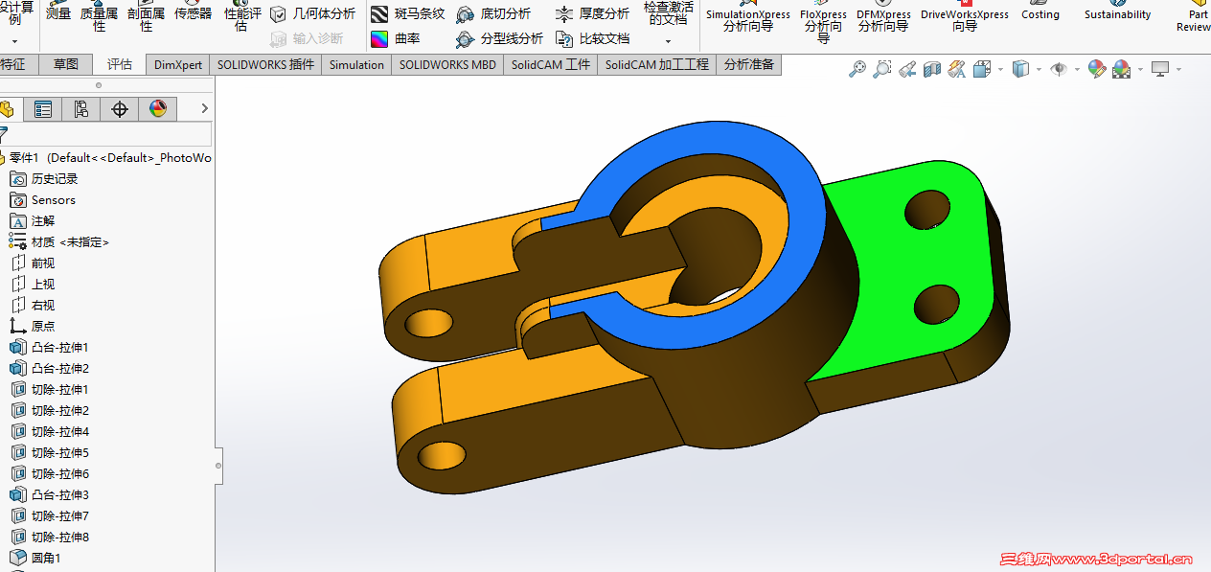The height and width of the screenshot is (572, 1211).
Task: Open 质量属性 mass properties
Action: (x=99, y=17)
